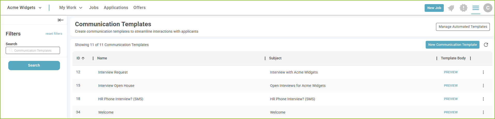495x119 pixels.
Task: Click the New Communication Template button
Action: coord(452,45)
